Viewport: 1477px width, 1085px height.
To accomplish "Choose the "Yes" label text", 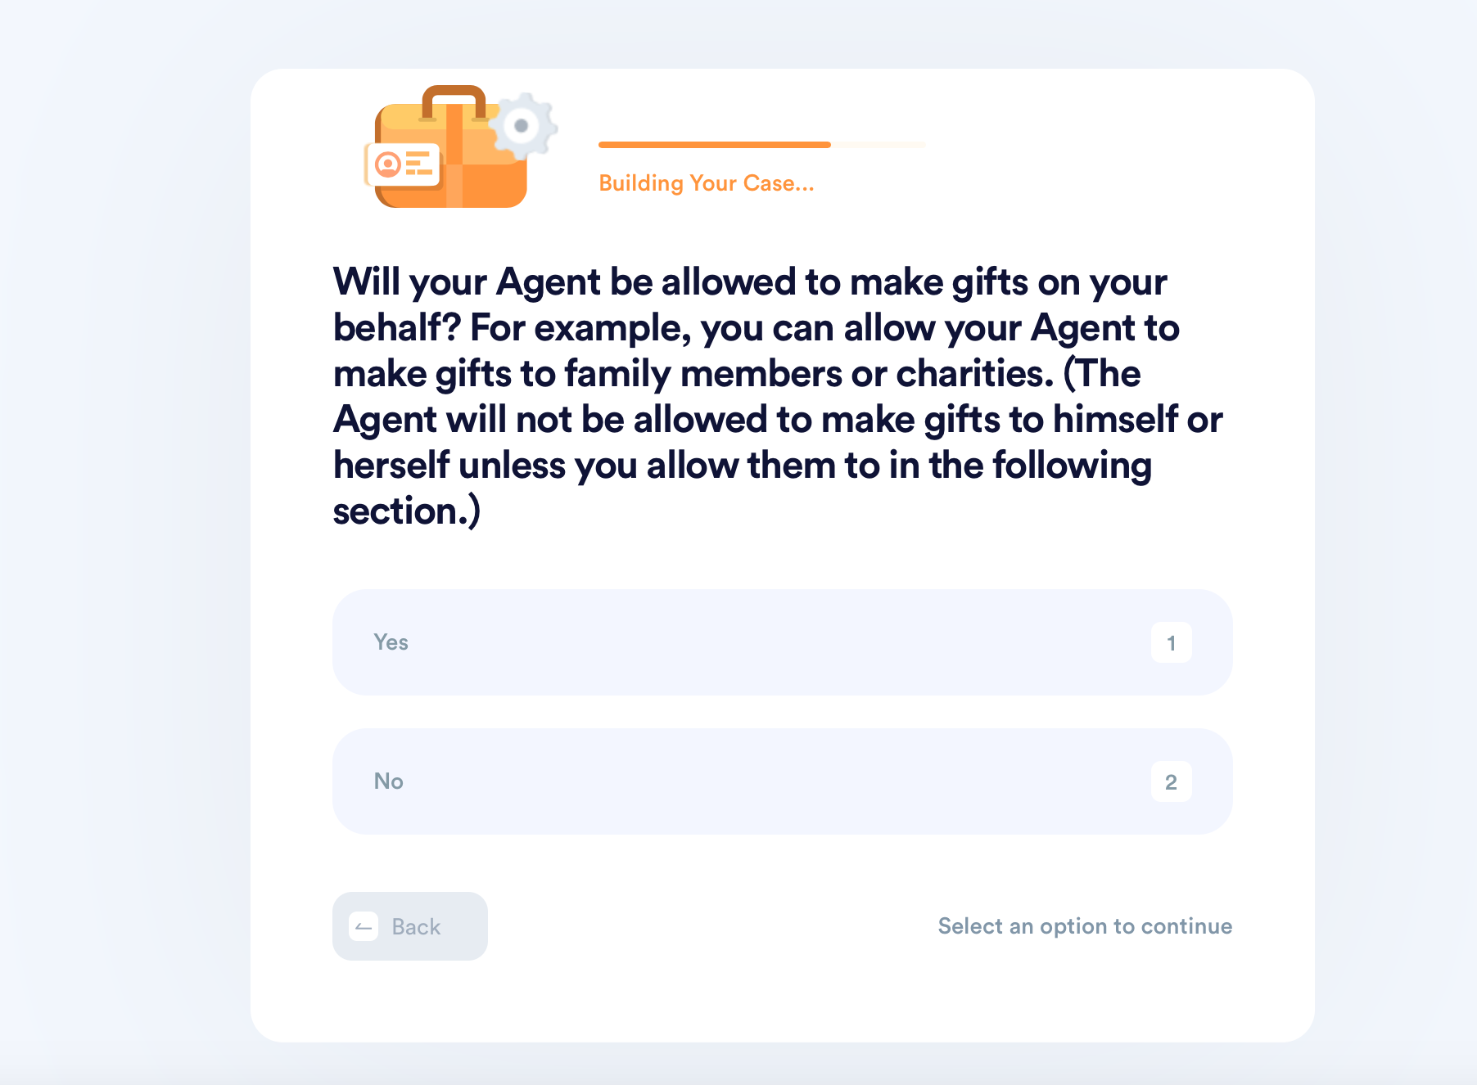I will point(391,642).
